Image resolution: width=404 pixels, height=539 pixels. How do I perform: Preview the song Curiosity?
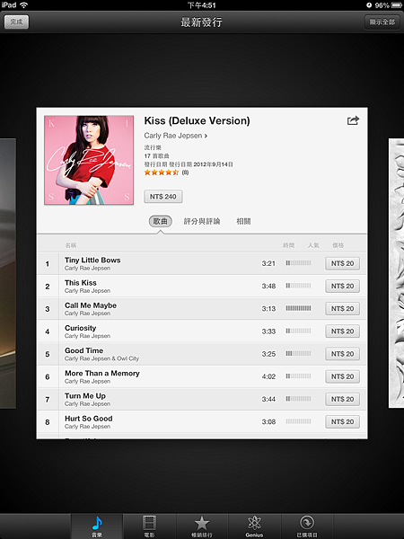202,331
